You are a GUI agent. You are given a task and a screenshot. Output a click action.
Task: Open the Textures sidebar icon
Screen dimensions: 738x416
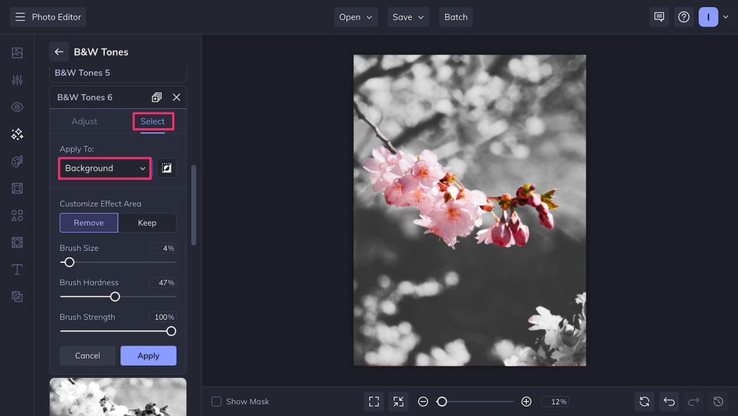coord(17,296)
